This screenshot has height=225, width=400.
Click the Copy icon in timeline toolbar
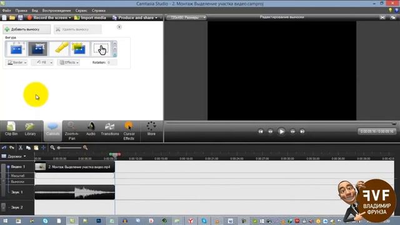[28, 147]
